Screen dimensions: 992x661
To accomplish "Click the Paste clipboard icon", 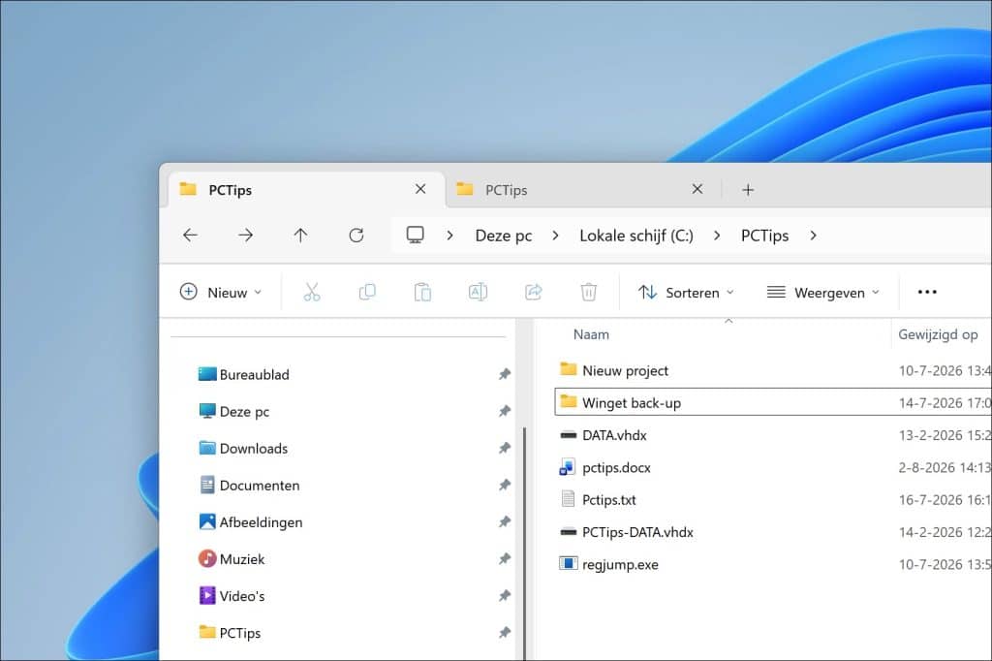I will [x=422, y=292].
